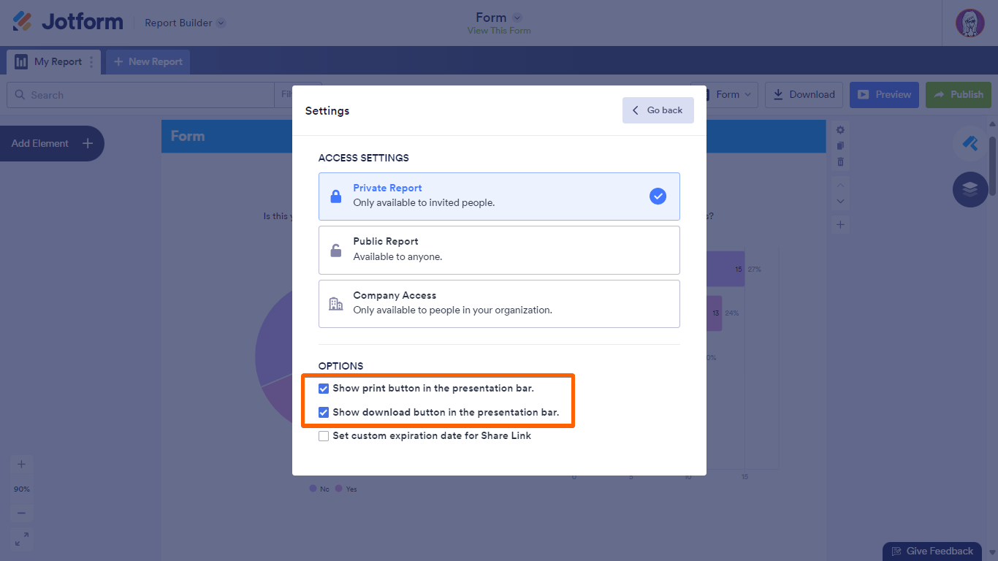Open the New Report tab
The width and height of the screenshot is (998, 561).
(148, 62)
